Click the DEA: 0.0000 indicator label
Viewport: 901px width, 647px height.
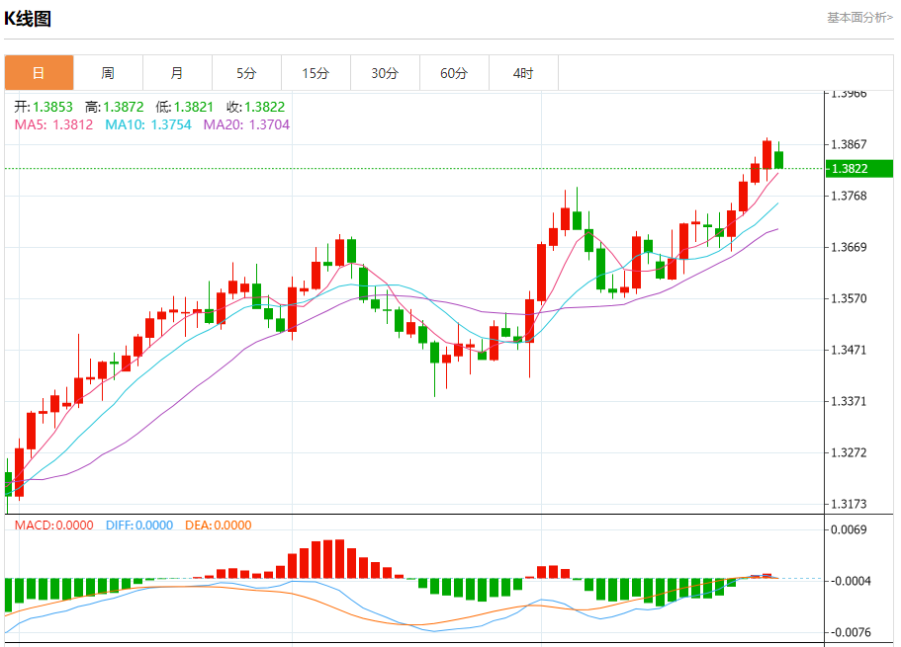click(219, 526)
